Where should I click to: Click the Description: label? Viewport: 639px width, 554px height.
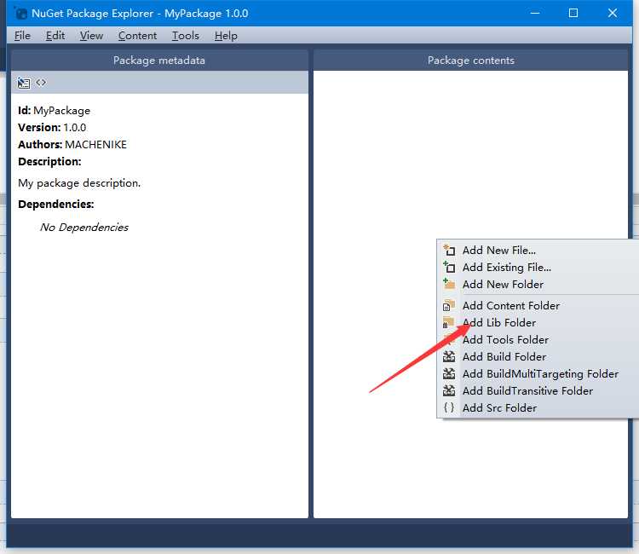pos(49,162)
